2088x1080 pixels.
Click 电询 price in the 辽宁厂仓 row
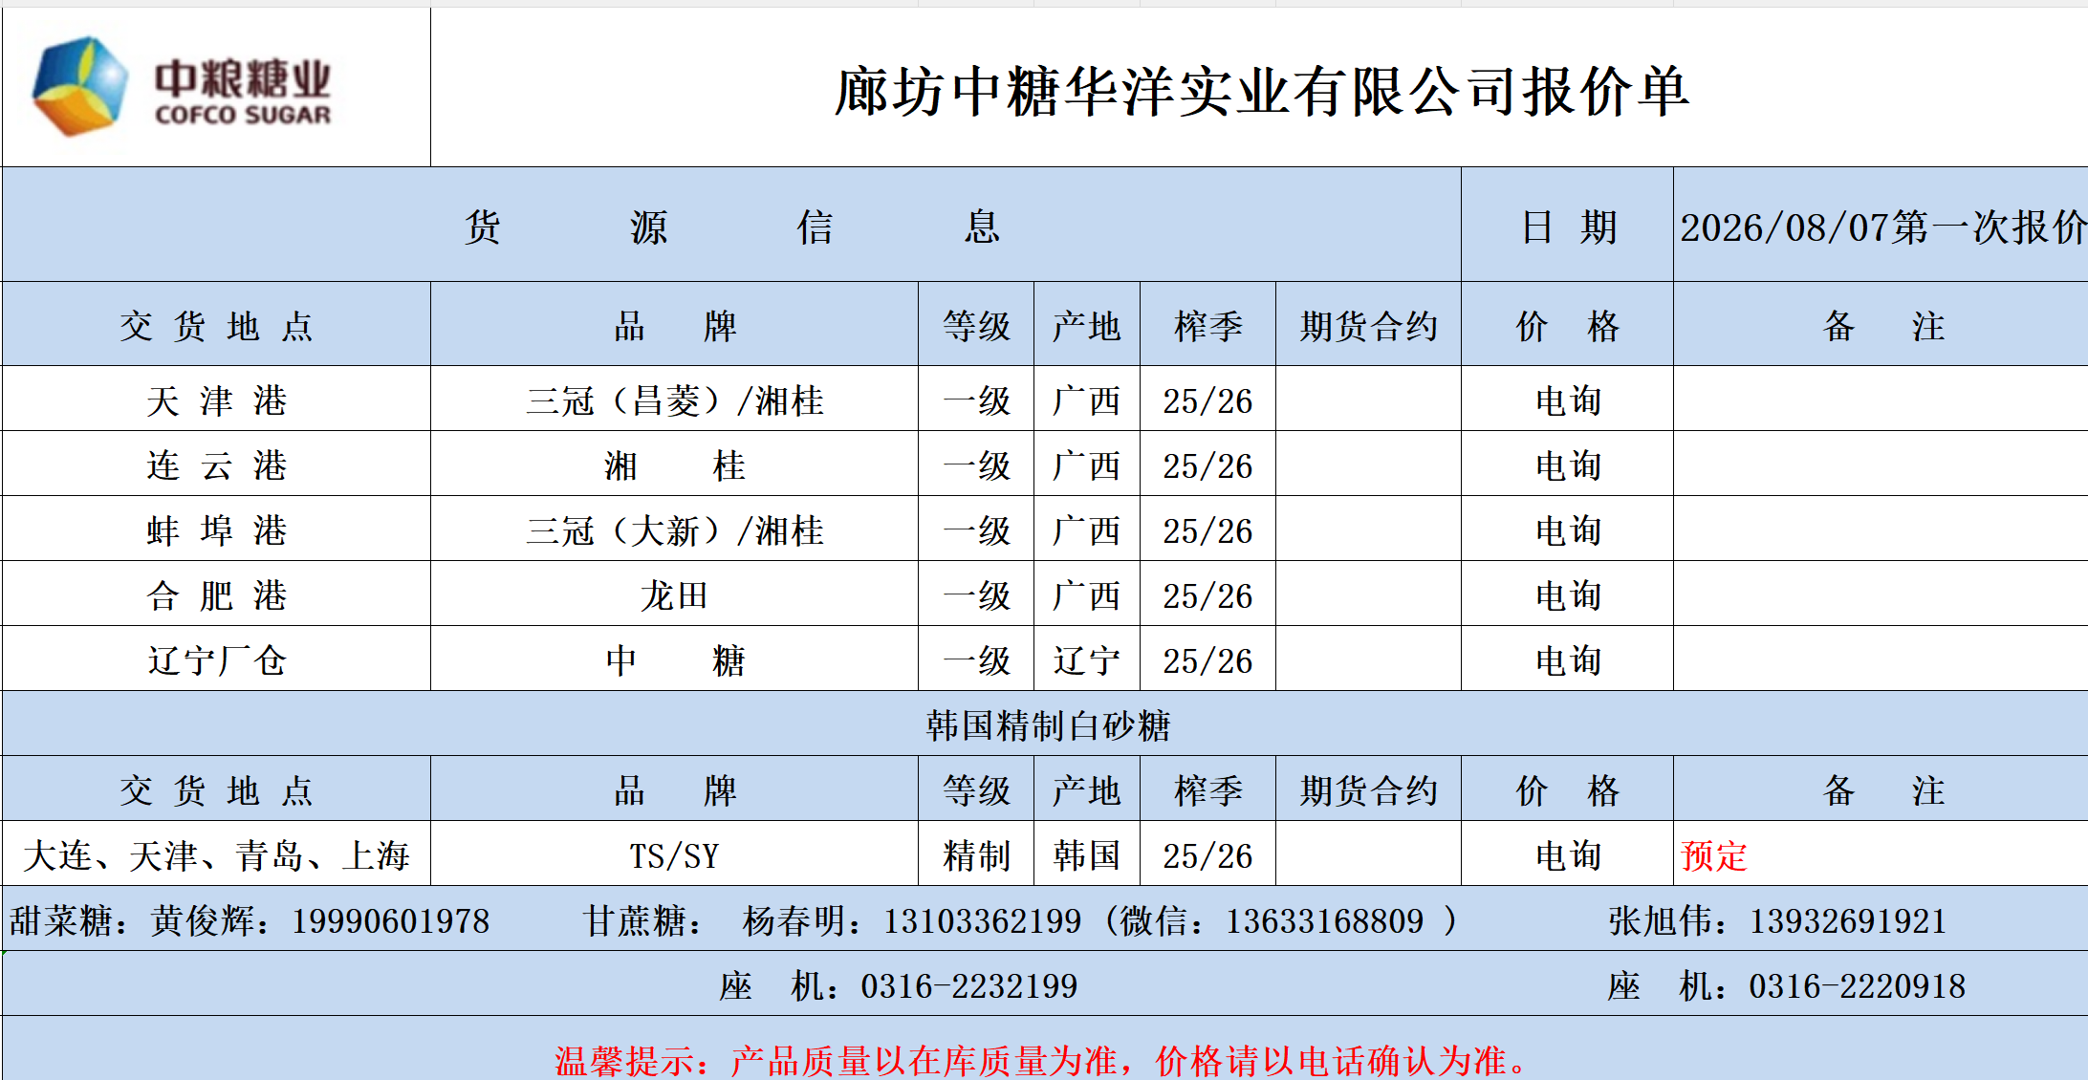pyautogui.click(x=1567, y=659)
